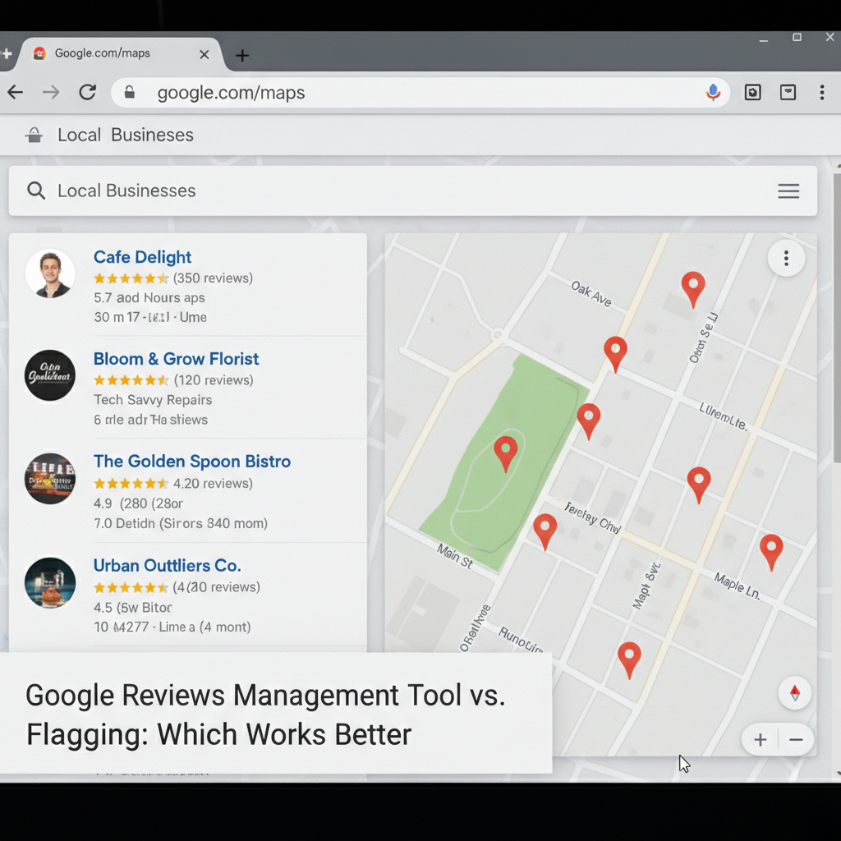The width and height of the screenshot is (841, 841).
Task: Open The Golden Spoon Bistro listing
Action: (x=192, y=462)
